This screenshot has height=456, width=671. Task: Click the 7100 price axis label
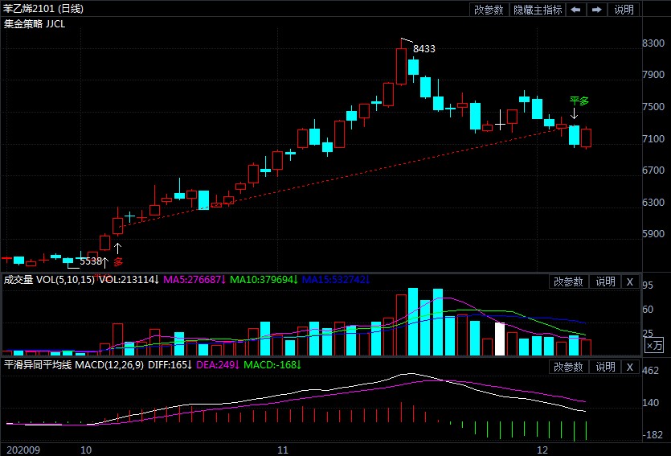653,138
